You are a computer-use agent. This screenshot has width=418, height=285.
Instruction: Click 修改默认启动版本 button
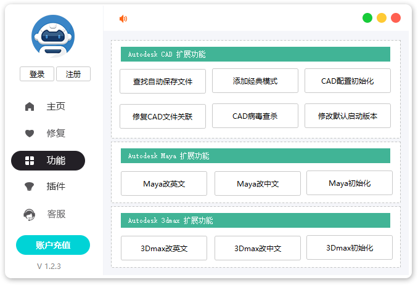coord(348,116)
